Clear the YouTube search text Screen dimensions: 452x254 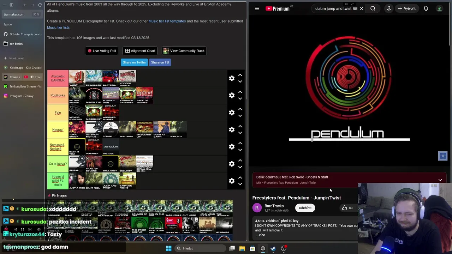tap(362, 8)
